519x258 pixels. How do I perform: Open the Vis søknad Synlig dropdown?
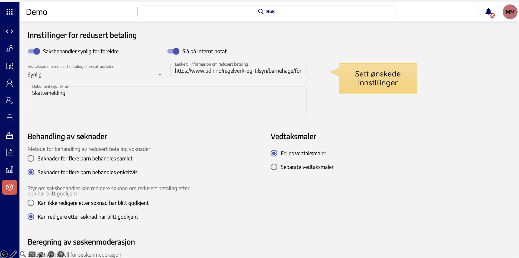95,75
